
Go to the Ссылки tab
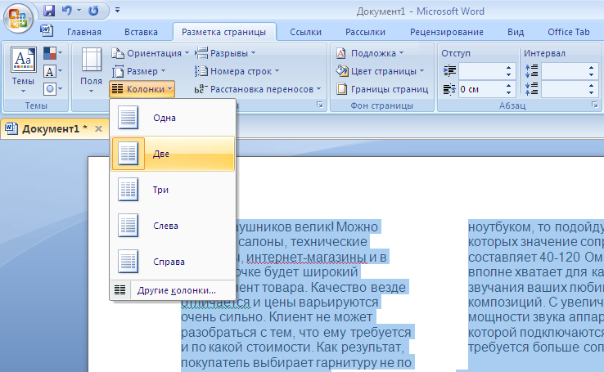pos(305,33)
